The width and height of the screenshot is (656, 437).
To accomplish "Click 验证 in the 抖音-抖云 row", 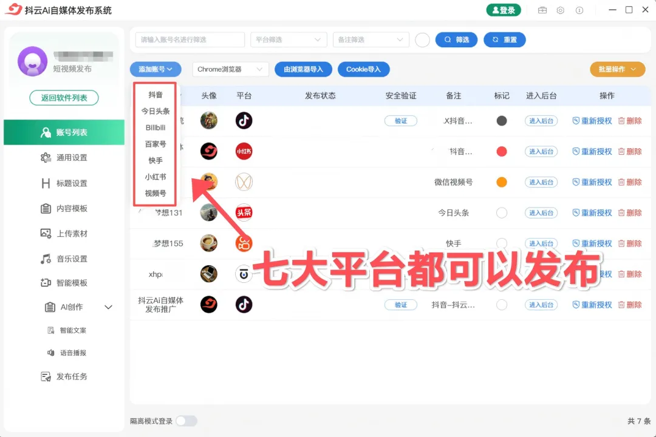I will click(x=401, y=305).
